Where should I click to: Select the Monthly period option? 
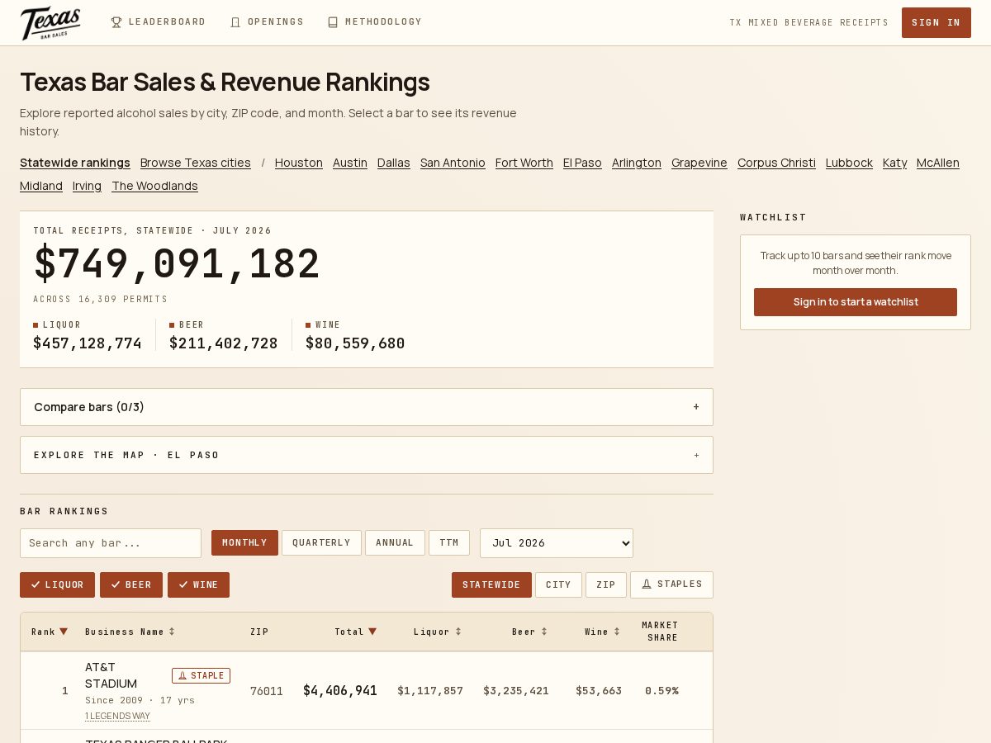(244, 542)
